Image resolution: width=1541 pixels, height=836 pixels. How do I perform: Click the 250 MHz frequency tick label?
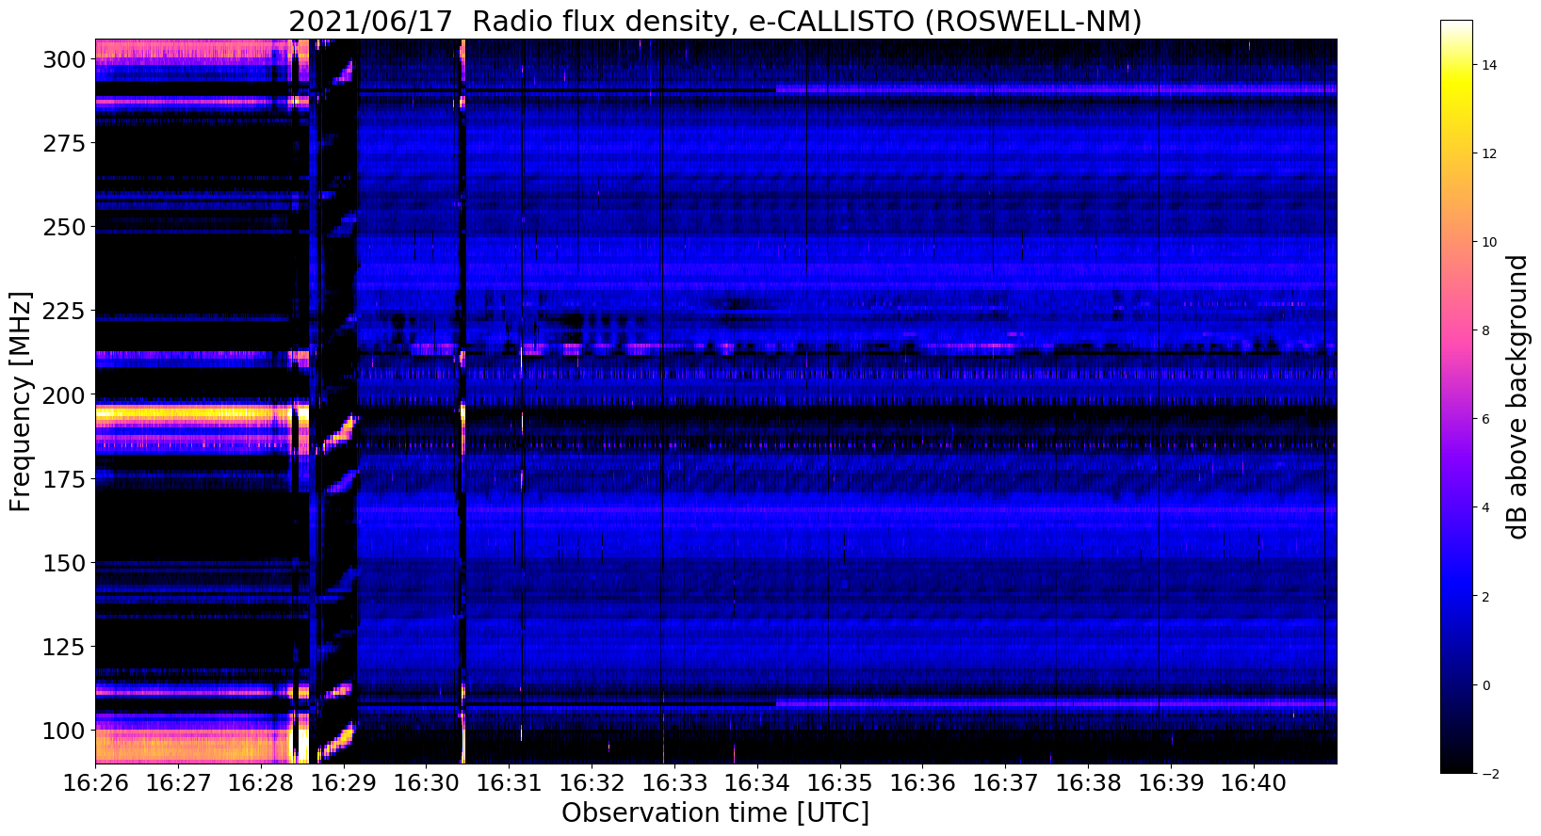63,228
